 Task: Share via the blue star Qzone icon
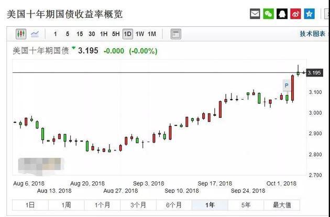point(309,14)
